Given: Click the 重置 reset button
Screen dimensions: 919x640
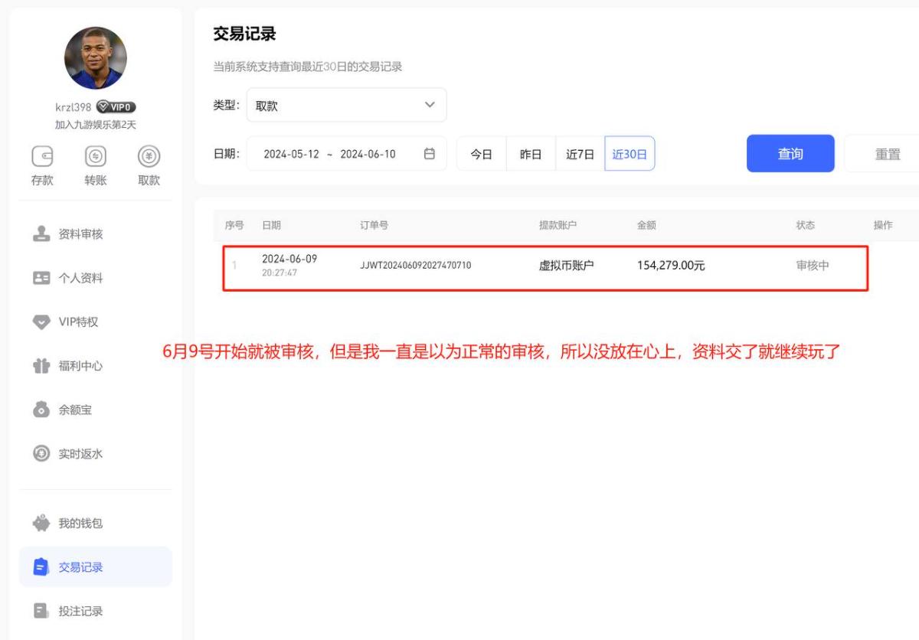Looking at the screenshot, I should tap(887, 154).
